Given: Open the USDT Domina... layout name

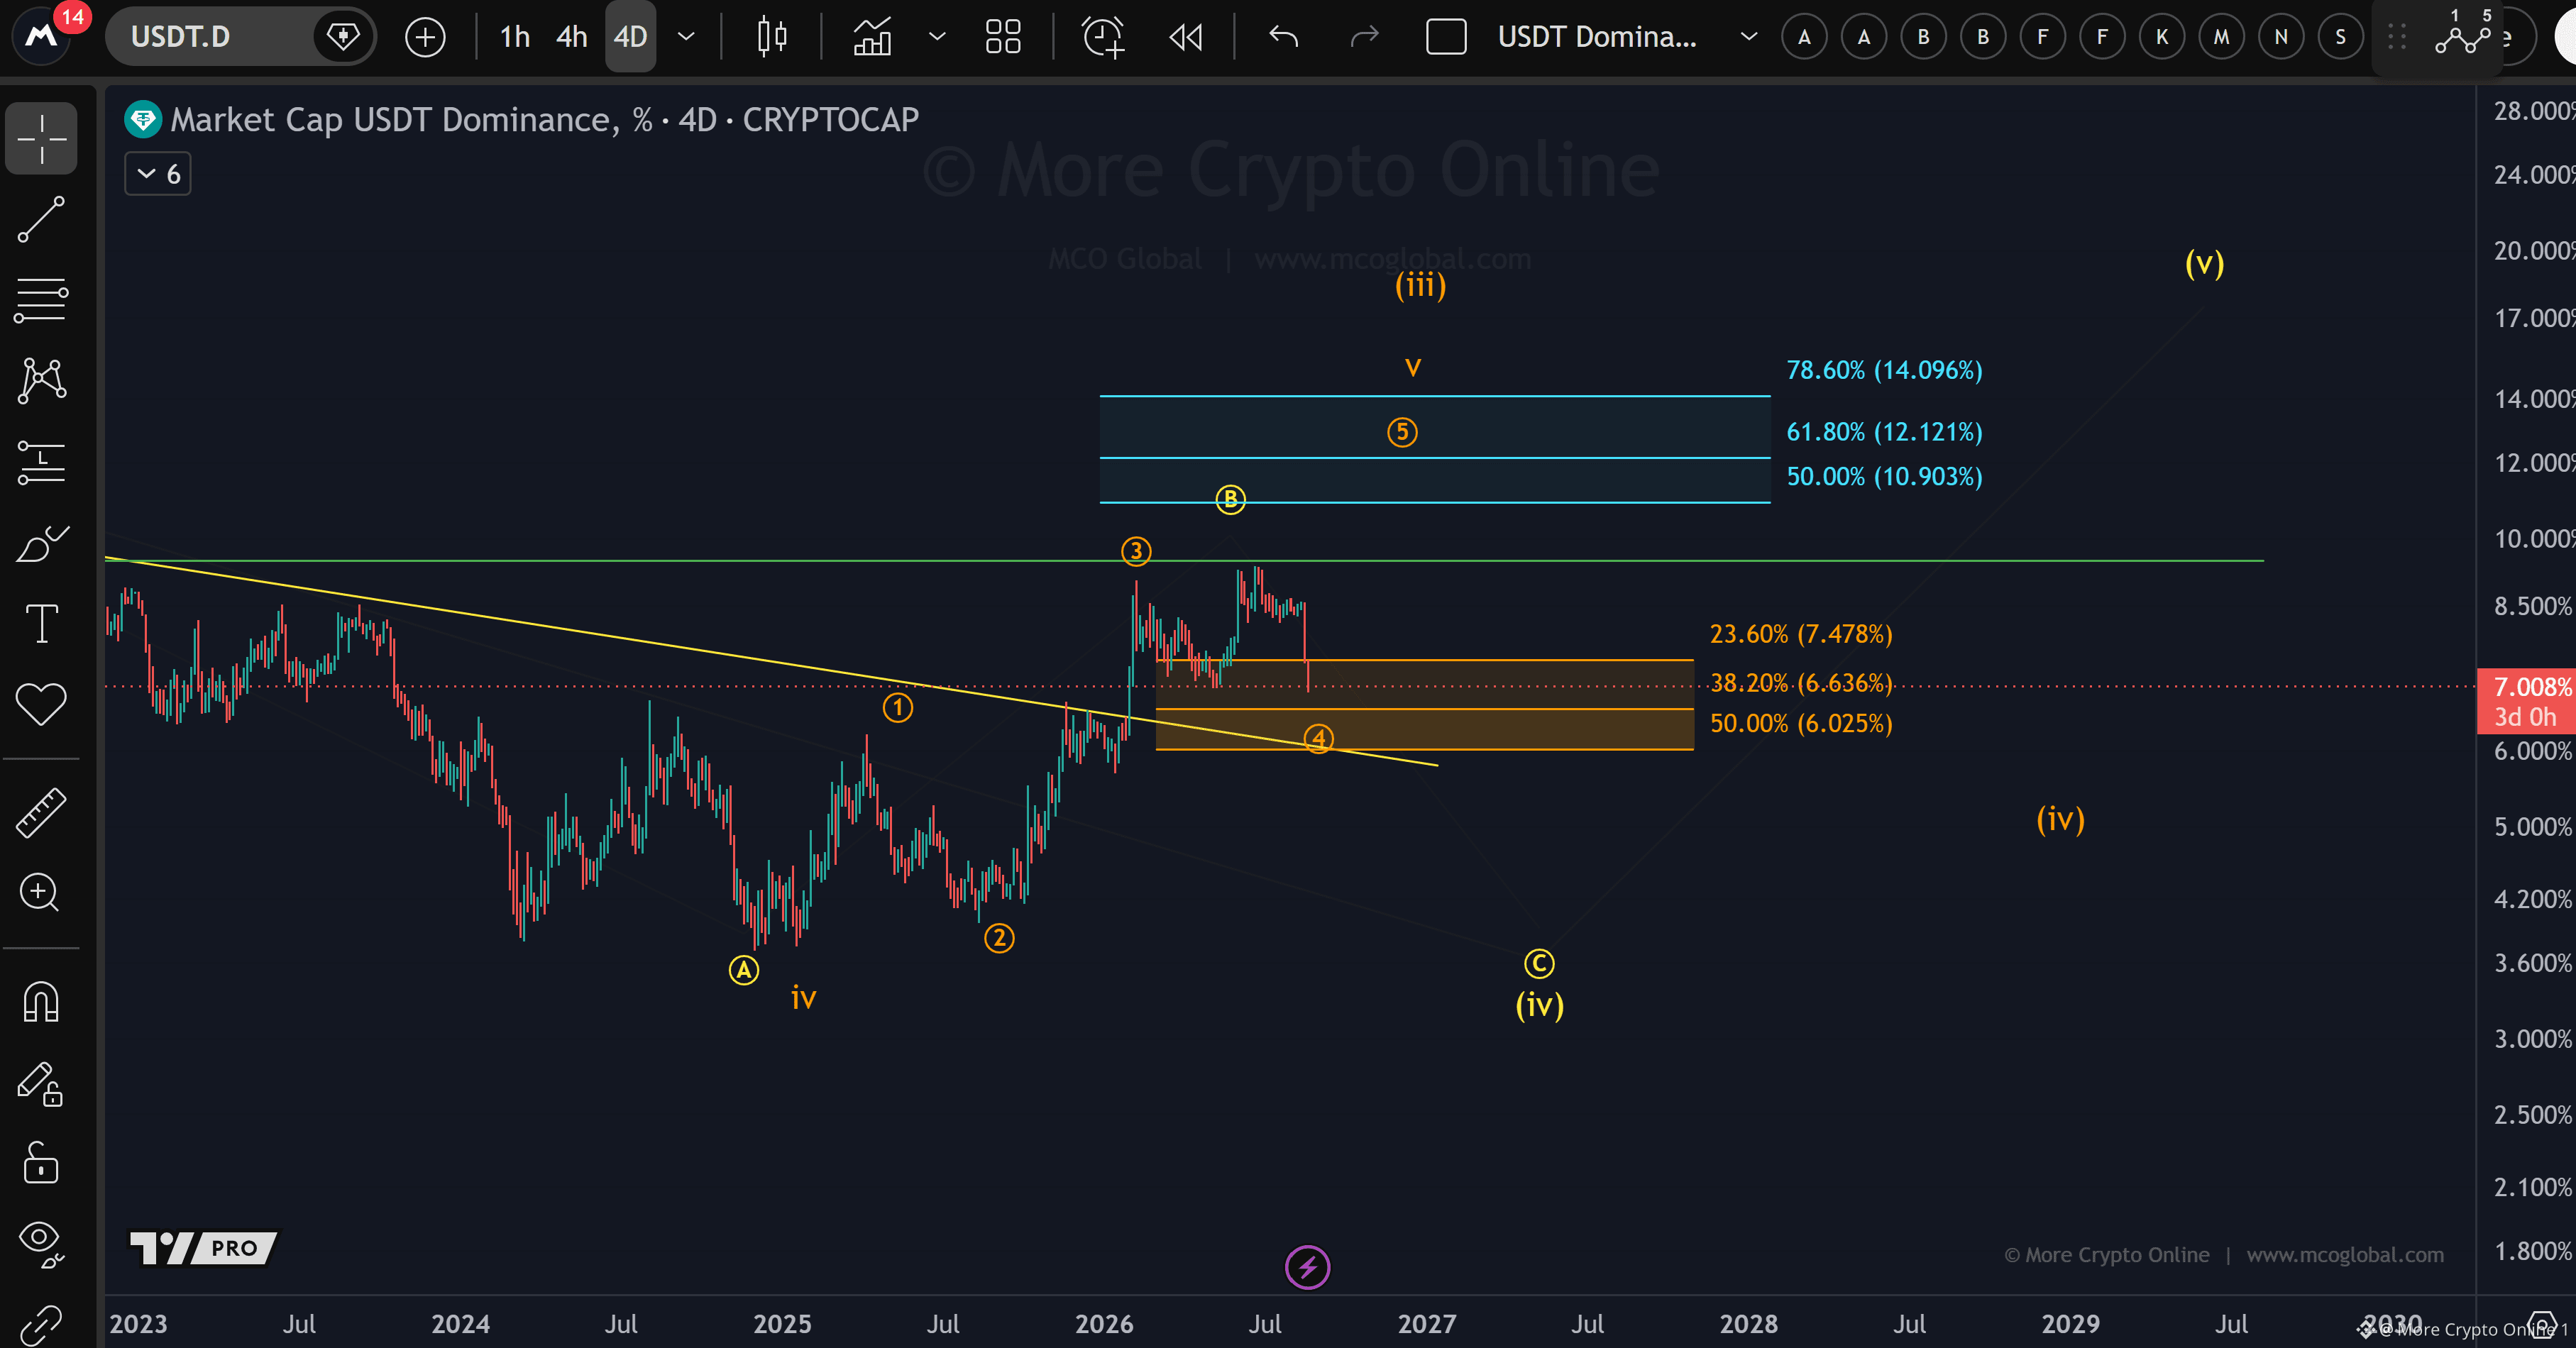Looking at the screenshot, I should (1597, 37).
